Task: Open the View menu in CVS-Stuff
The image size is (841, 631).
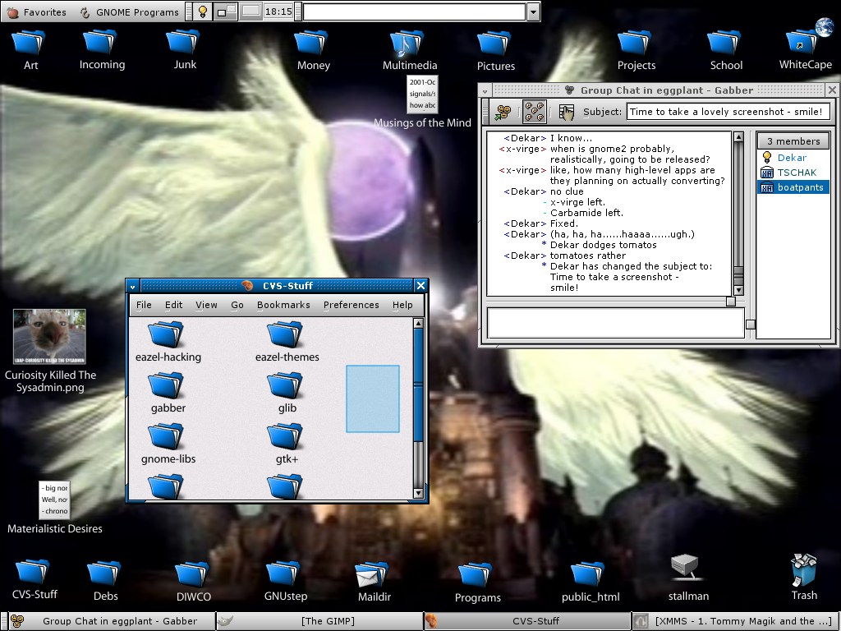Action: [x=206, y=305]
